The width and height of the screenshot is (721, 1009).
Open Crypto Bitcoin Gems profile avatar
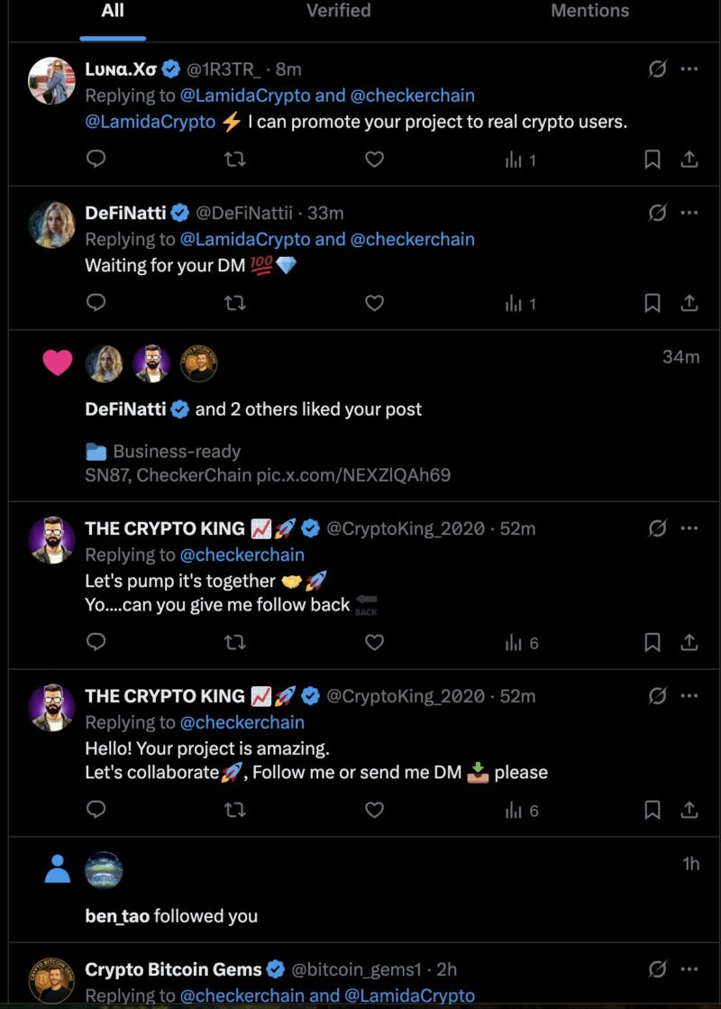coord(51,981)
